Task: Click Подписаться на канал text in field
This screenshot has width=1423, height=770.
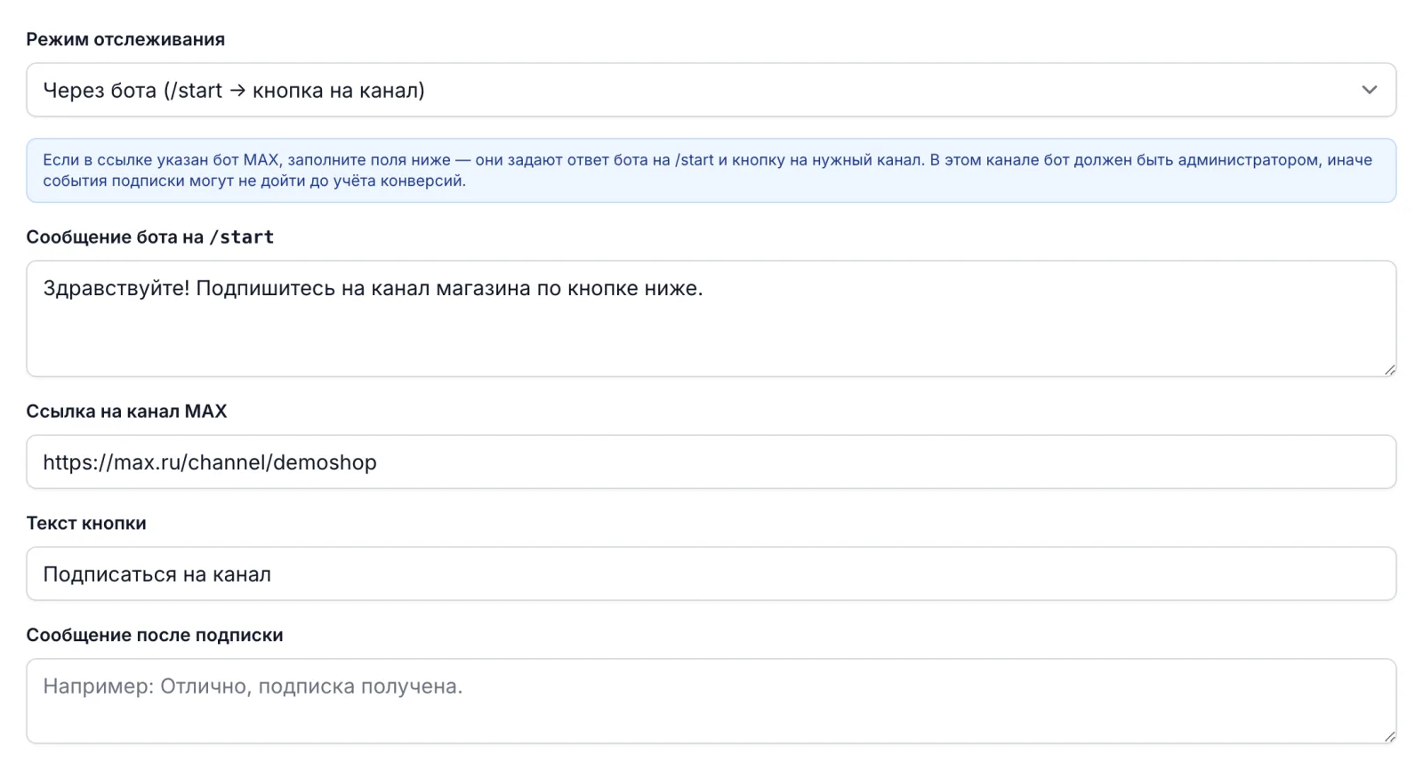Action: click(157, 574)
